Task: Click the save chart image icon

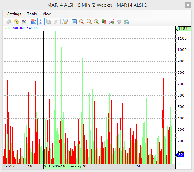Action: coord(126,22)
